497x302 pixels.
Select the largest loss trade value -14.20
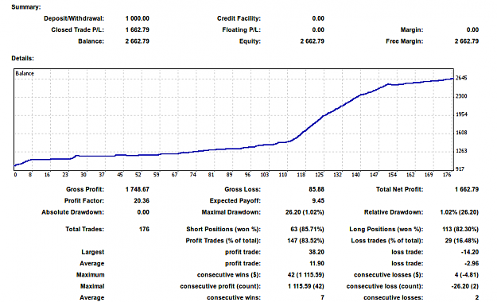470,252
